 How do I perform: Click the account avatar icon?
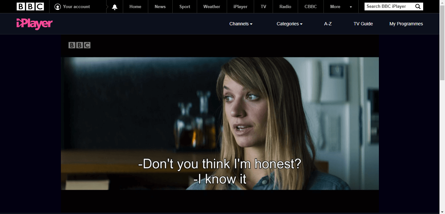[x=58, y=7]
